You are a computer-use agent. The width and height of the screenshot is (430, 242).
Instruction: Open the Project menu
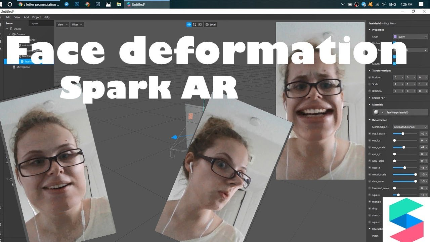point(37,17)
